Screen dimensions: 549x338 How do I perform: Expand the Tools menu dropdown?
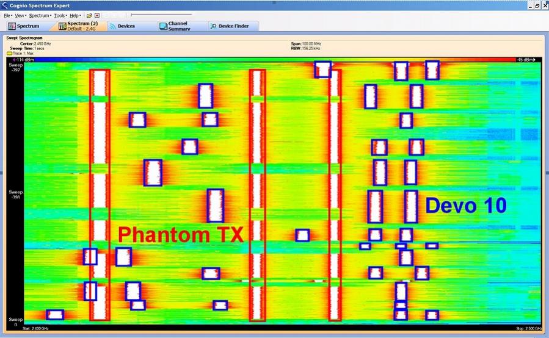pyautogui.click(x=59, y=15)
